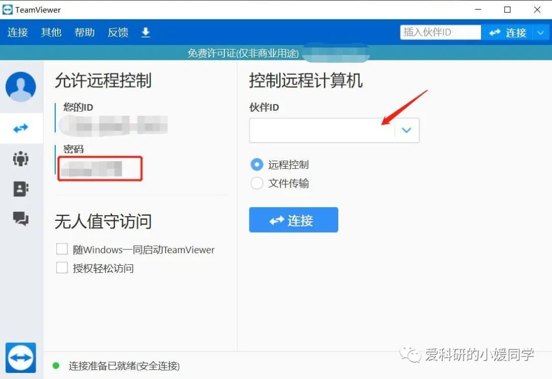Select the remote control arrows sidebar tab
This screenshot has height=379, width=552.
[21, 129]
